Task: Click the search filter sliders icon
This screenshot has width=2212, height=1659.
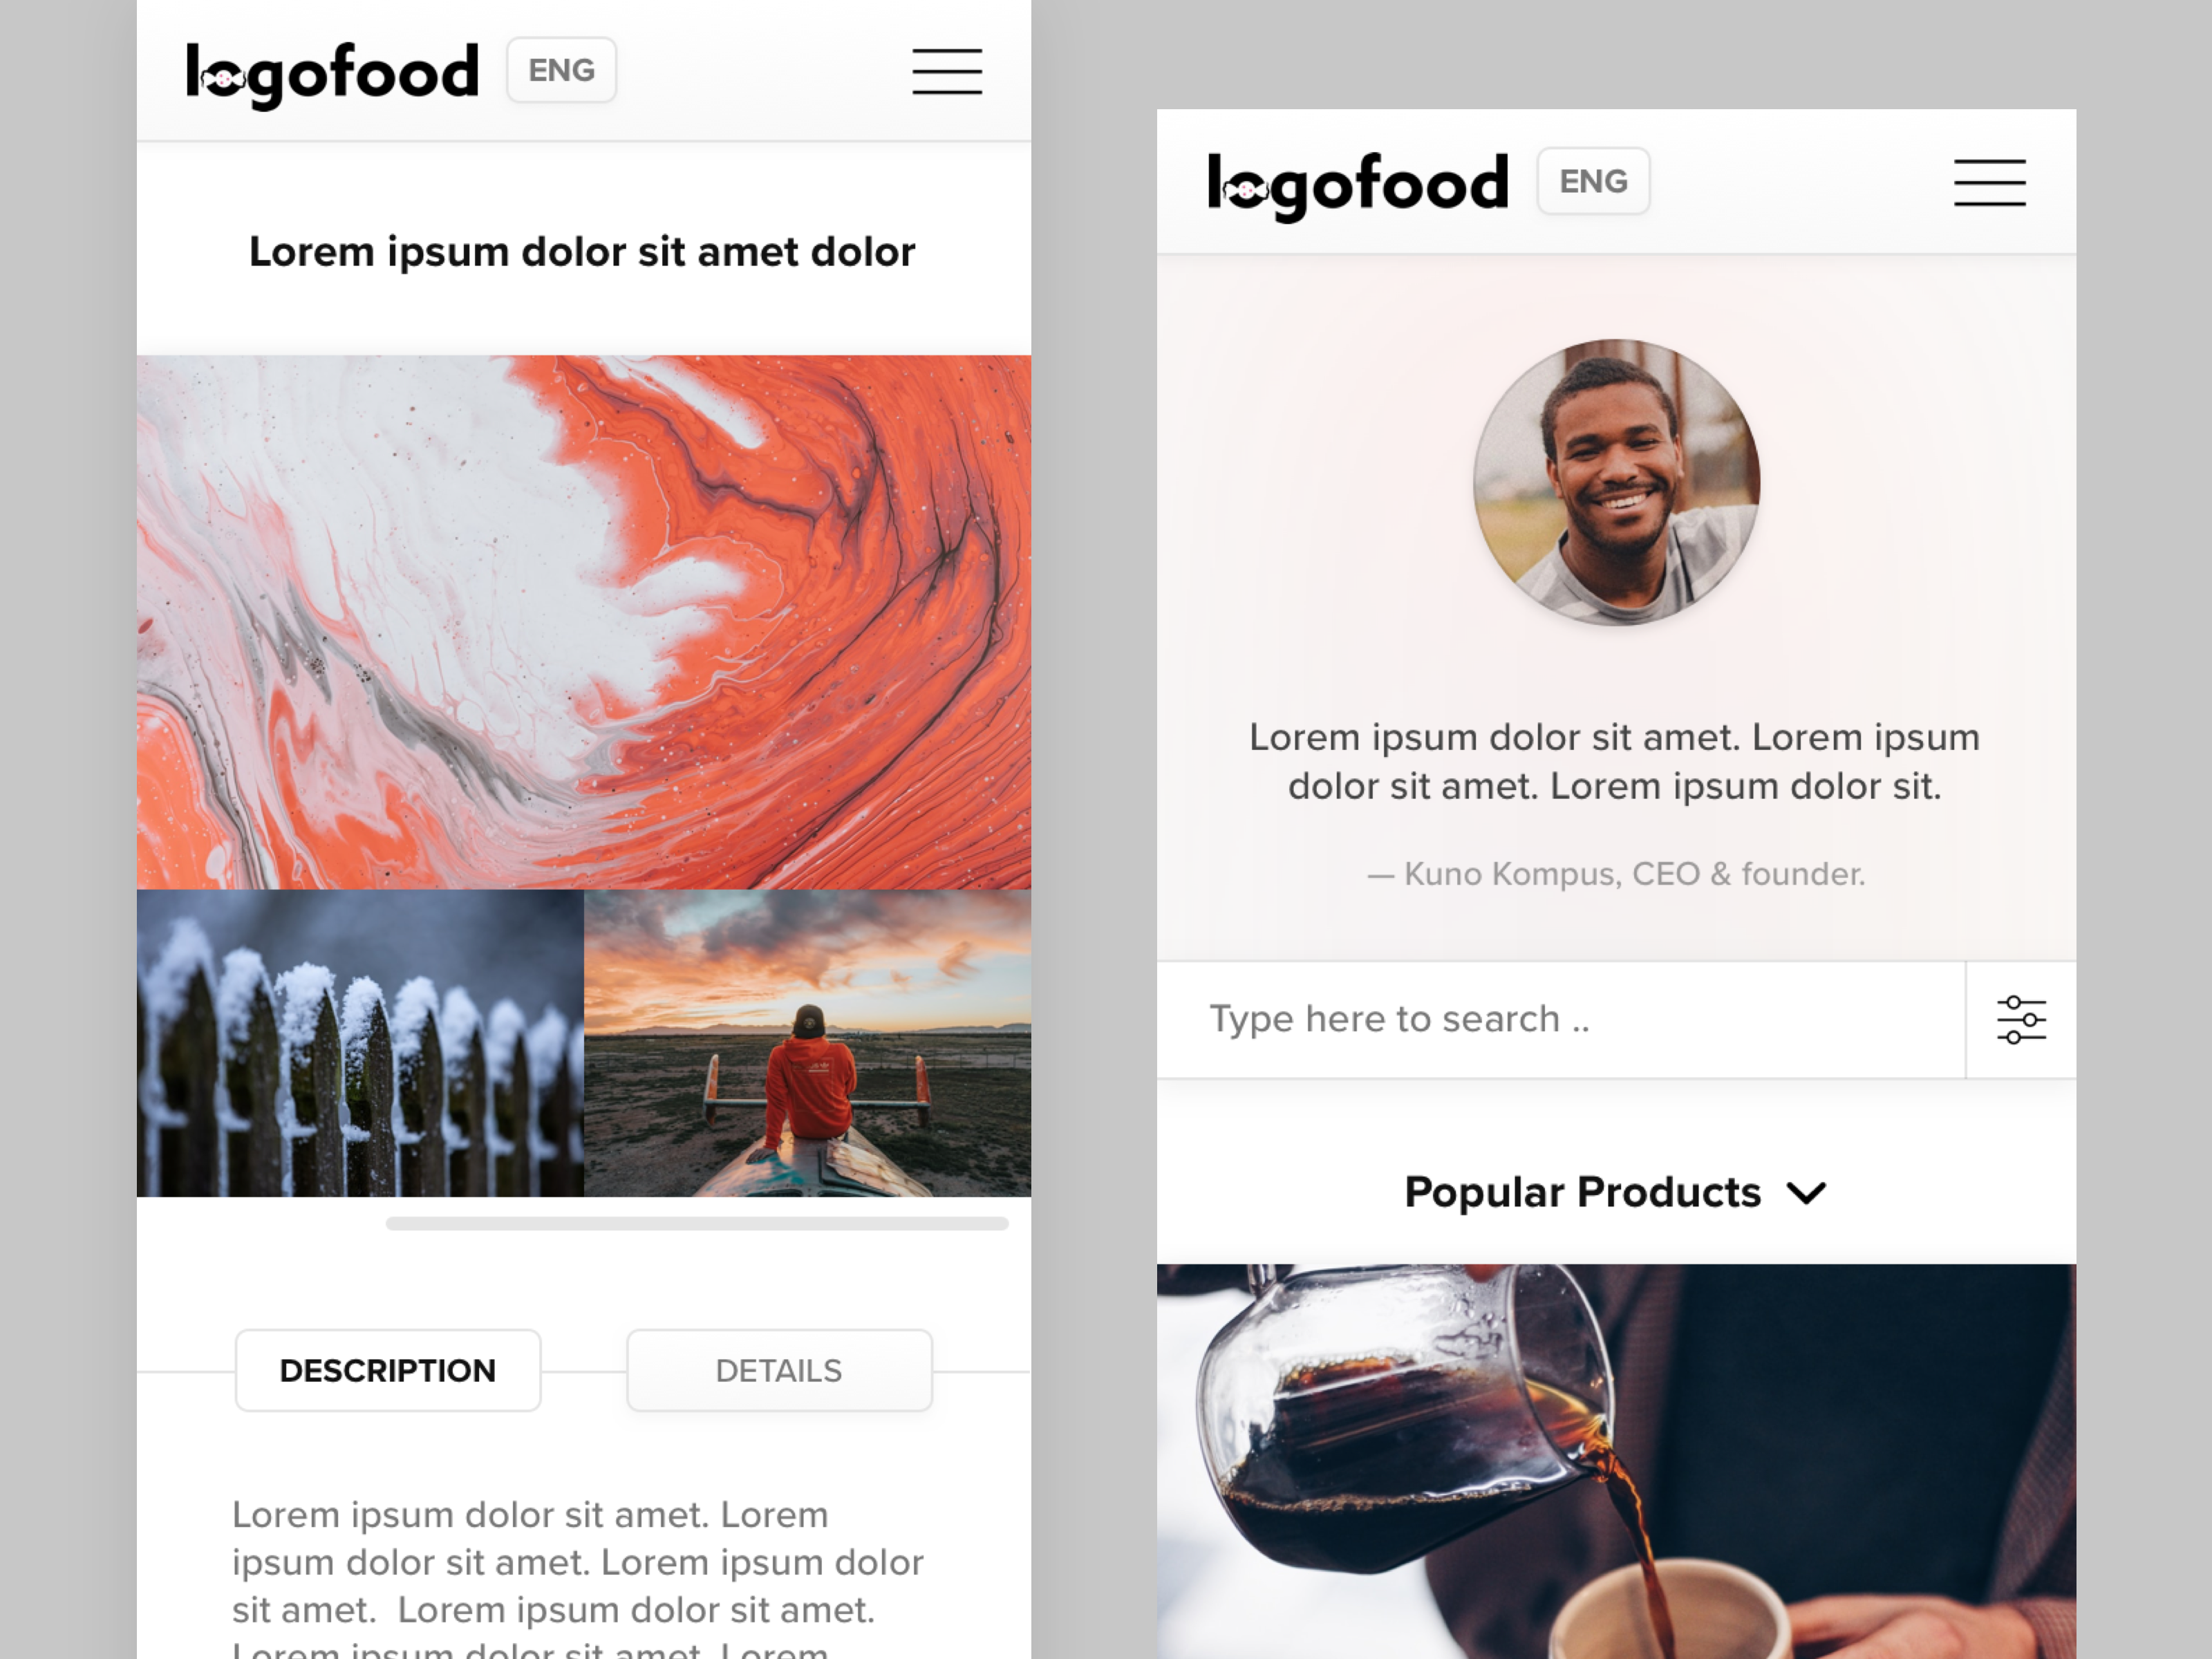Action: point(2021,1020)
